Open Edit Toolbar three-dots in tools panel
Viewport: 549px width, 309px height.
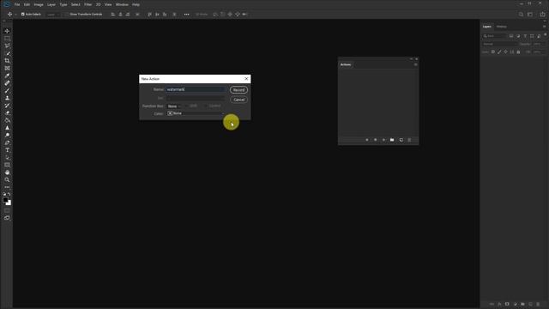(x=7, y=187)
